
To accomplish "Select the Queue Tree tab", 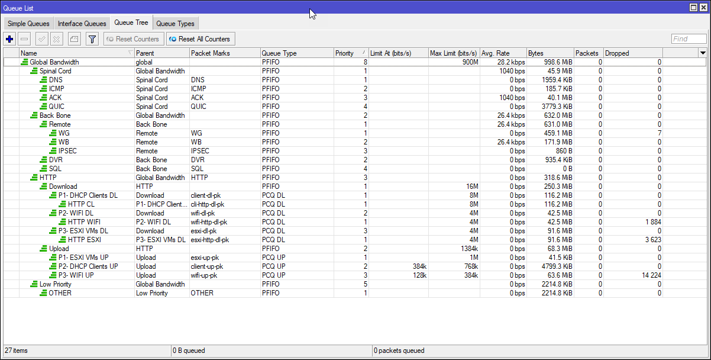I will [x=131, y=23].
